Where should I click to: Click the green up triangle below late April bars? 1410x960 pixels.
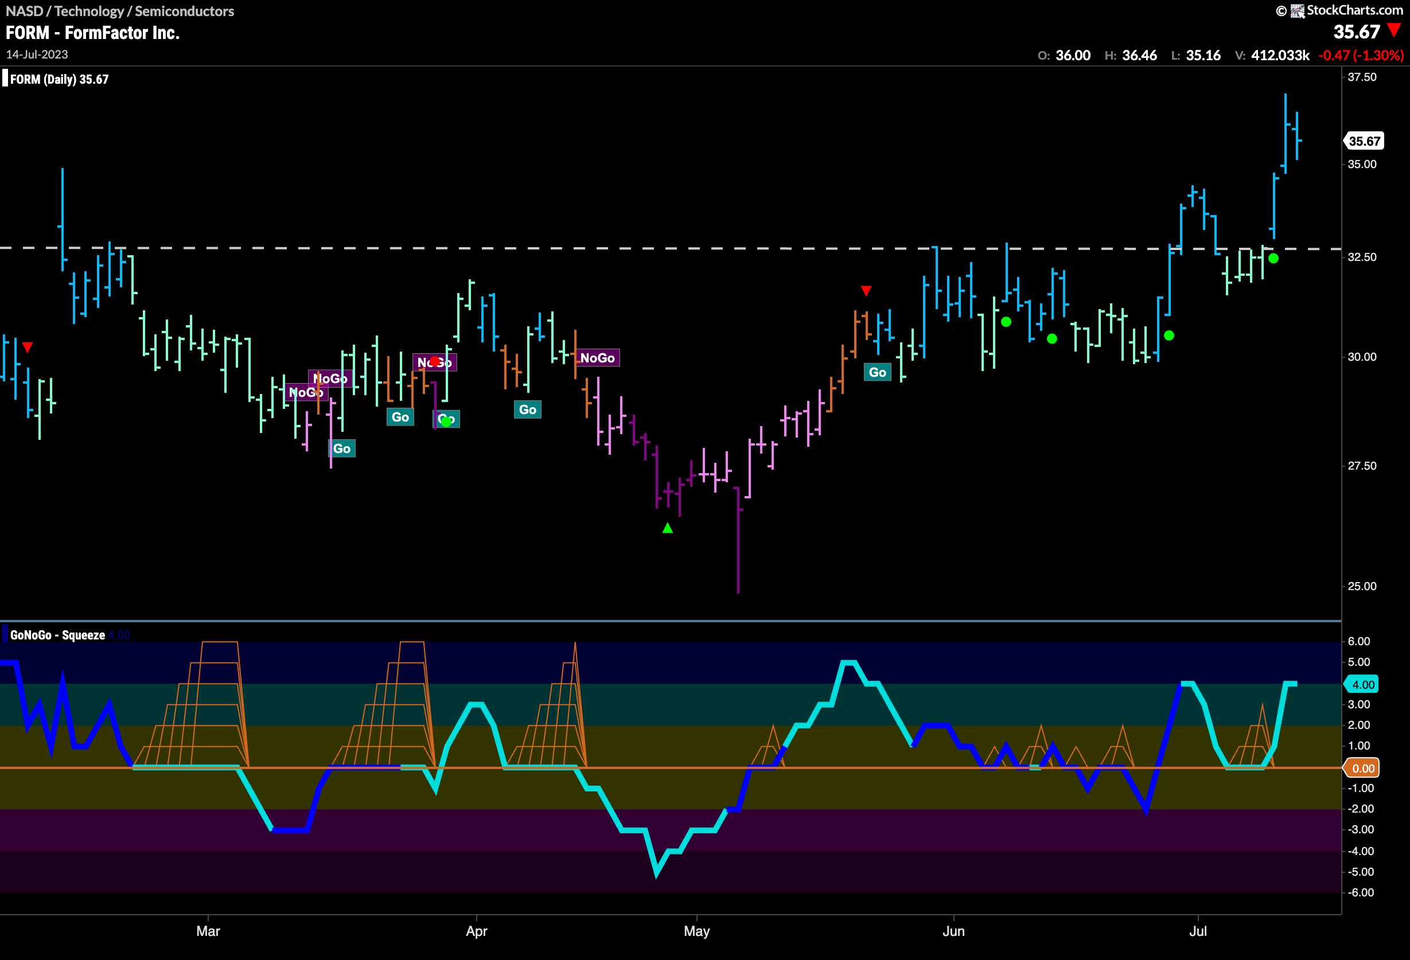point(668,528)
